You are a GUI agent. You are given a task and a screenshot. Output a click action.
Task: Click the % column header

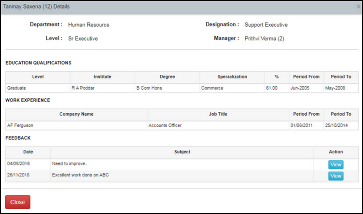(277, 77)
